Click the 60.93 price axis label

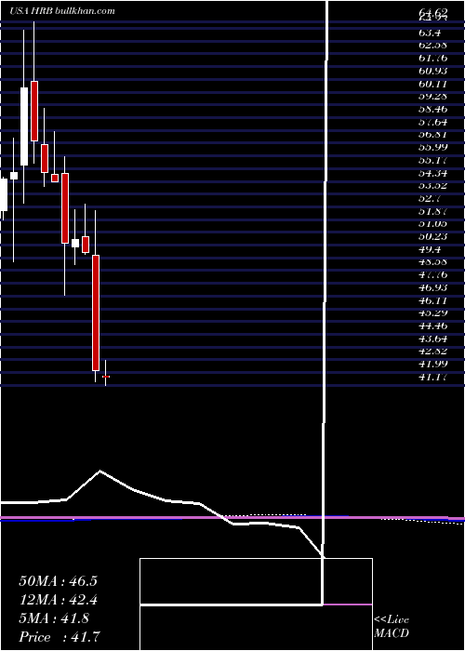(432, 71)
